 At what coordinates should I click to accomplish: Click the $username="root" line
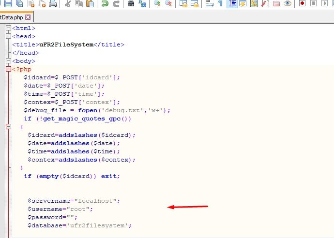pyautogui.click(x=61, y=209)
